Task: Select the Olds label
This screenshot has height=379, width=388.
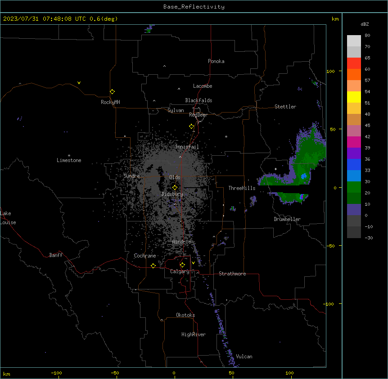Action: 175,177
